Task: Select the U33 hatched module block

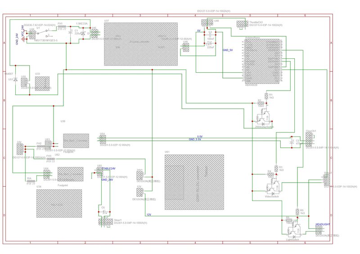Action: 42,83
